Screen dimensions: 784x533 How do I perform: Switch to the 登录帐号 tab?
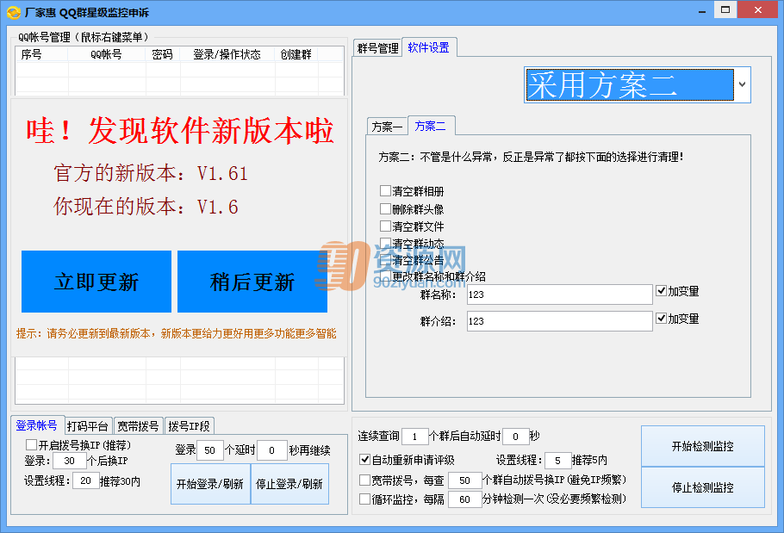tap(37, 425)
